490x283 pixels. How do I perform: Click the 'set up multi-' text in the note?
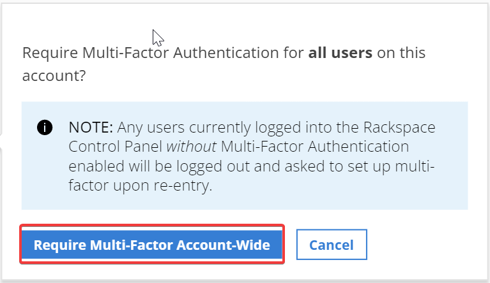pyautogui.click(x=397, y=166)
